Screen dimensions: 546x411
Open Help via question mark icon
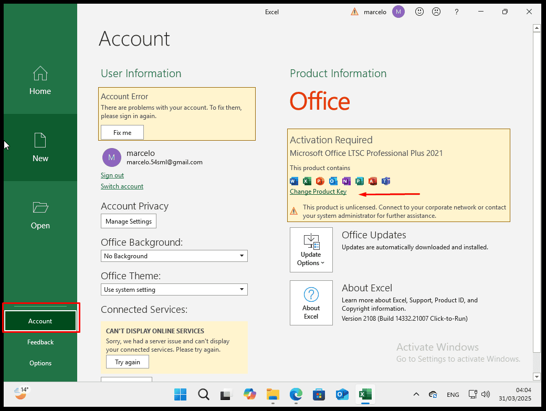(456, 12)
